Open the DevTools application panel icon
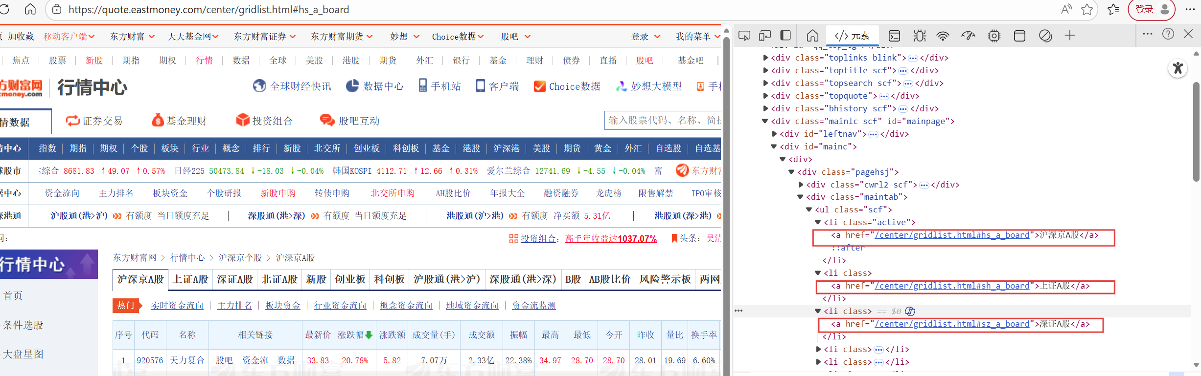The width and height of the screenshot is (1201, 376). (x=1019, y=36)
